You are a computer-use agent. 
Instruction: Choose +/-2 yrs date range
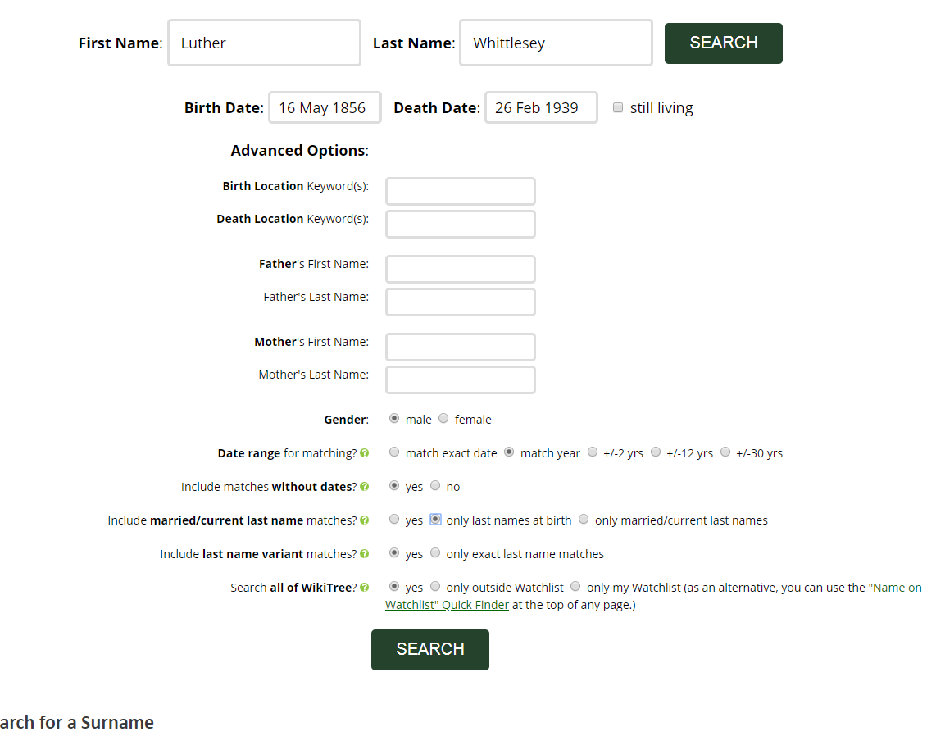pyautogui.click(x=592, y=452)
